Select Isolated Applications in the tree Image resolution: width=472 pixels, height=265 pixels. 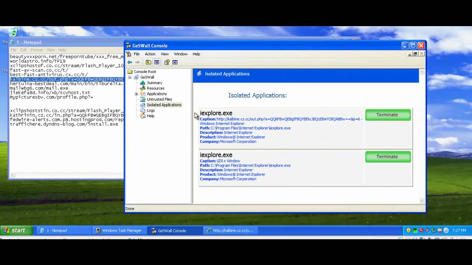point(164,105)
